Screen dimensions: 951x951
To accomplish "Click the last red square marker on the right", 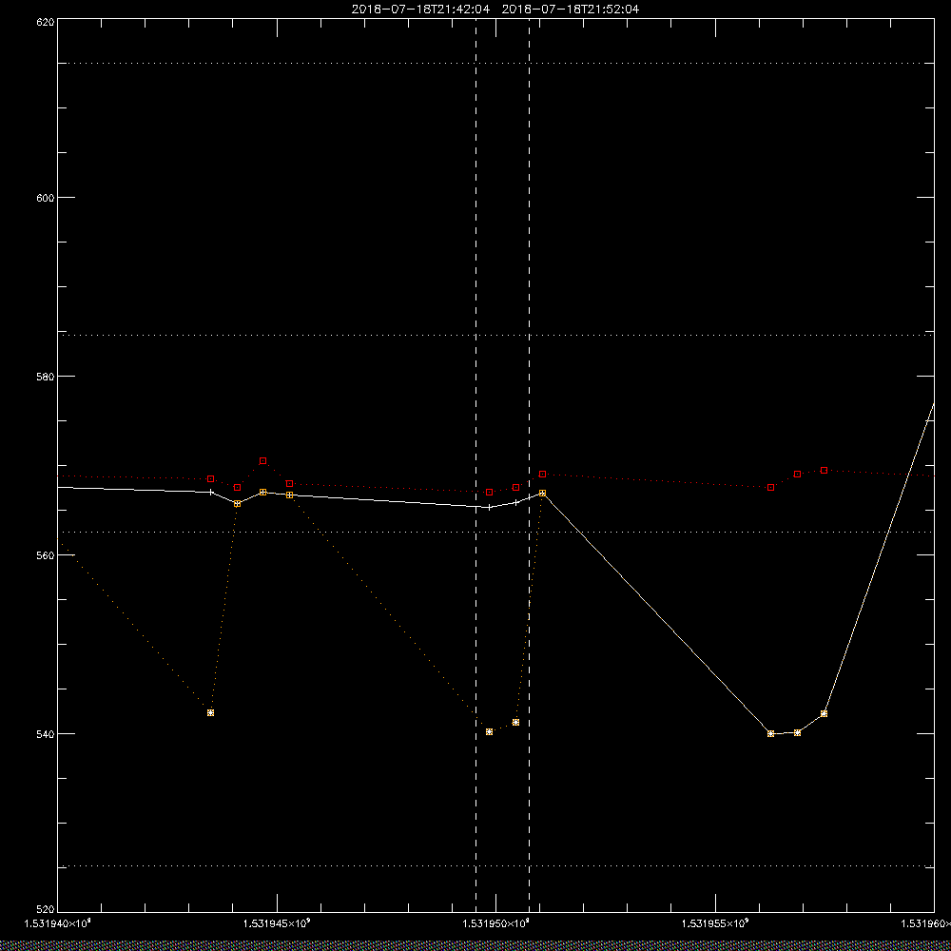I will (824, 470).
